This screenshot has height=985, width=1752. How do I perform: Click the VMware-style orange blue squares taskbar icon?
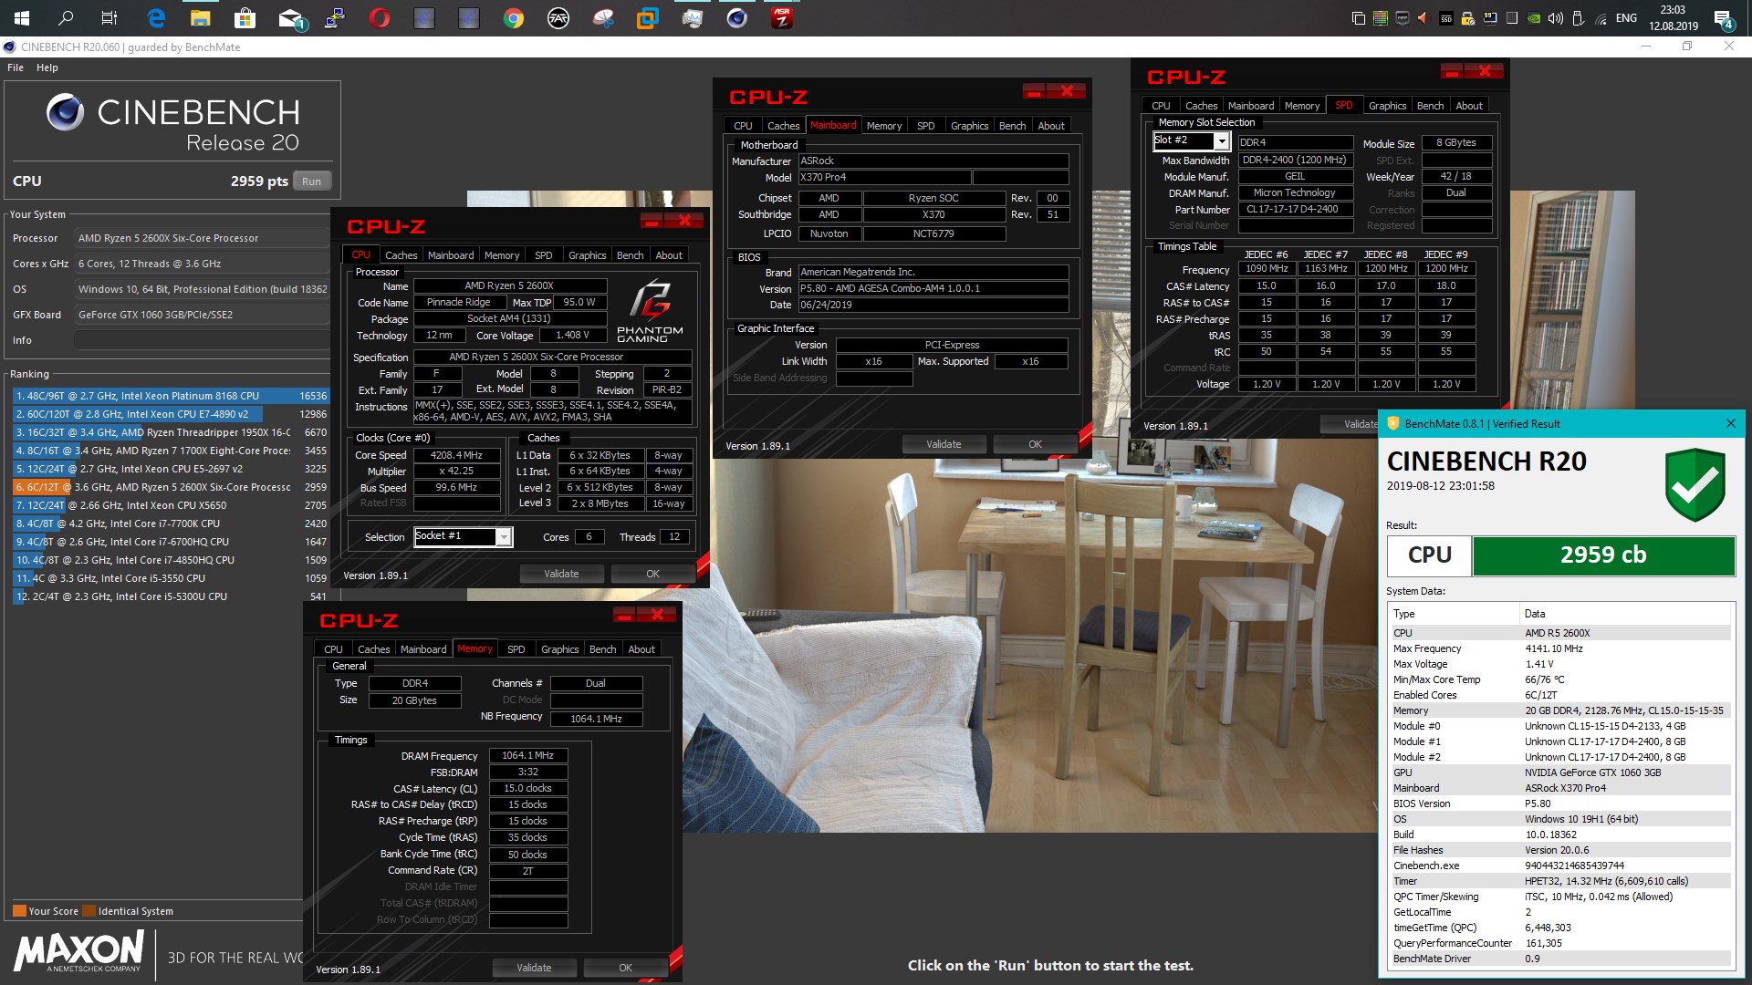[648, 17]
